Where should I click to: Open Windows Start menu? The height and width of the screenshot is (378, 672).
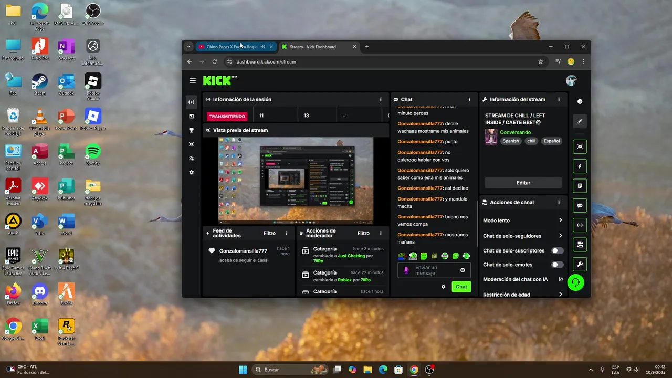243,370
